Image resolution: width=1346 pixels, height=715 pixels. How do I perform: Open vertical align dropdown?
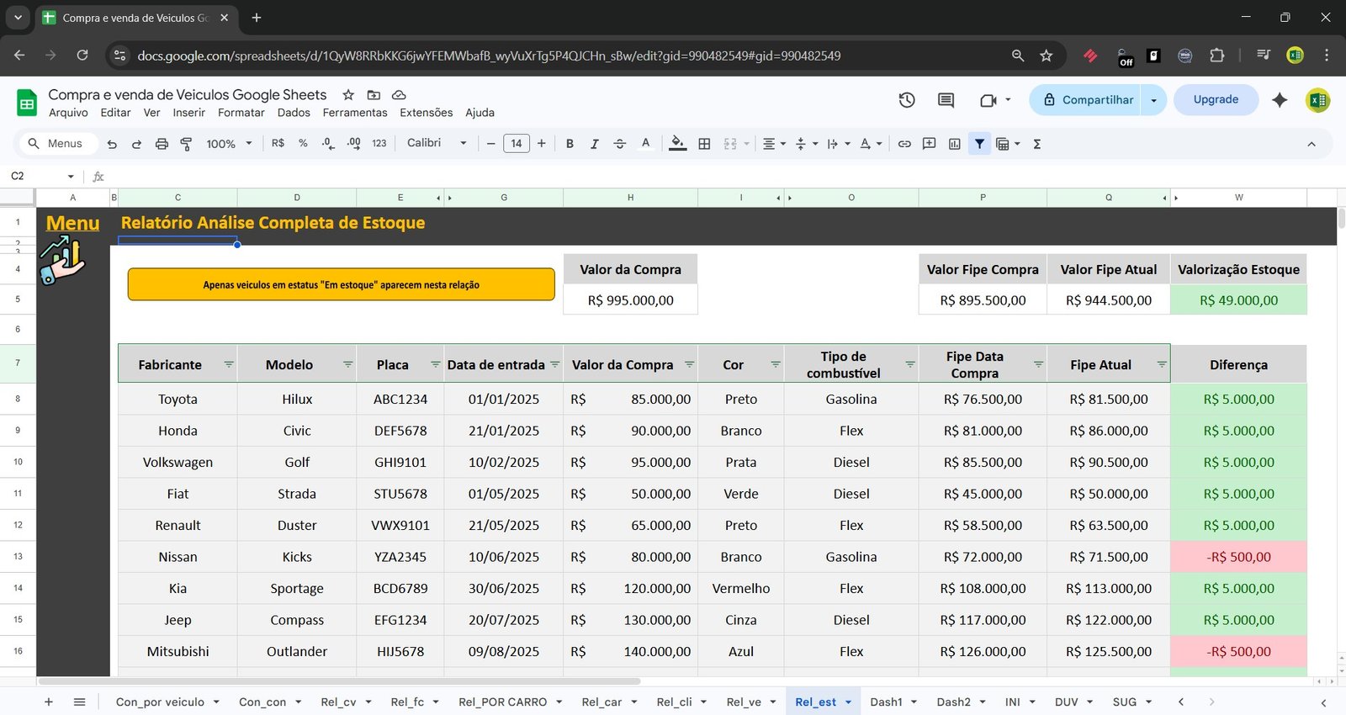click(x=806, y=144)
